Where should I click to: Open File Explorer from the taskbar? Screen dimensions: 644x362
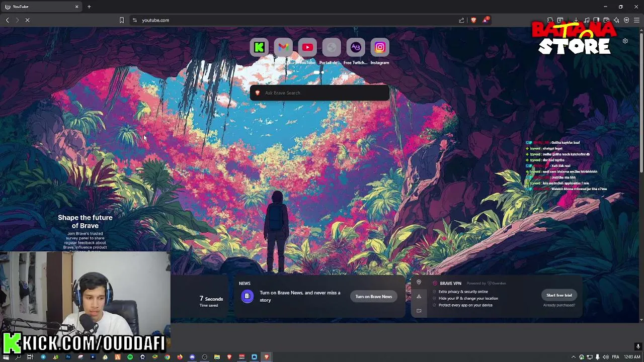point(217,357)
